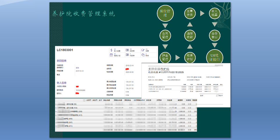Sort by the 被服费 column header
The width and height of the screenshot is (280, 140).
(180, 100)
